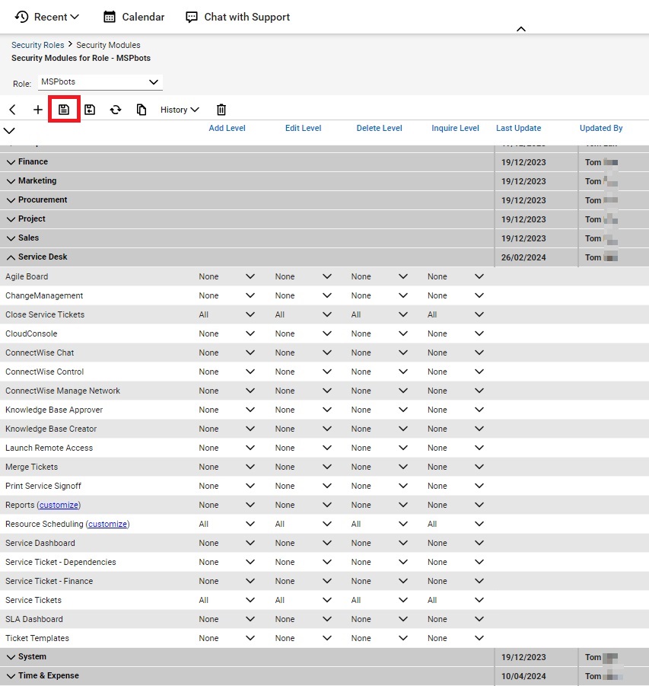Image resolution: width=649 pixels, height=686 pixels.
Task: Collapse the Service Desk section
Action: 11,257
